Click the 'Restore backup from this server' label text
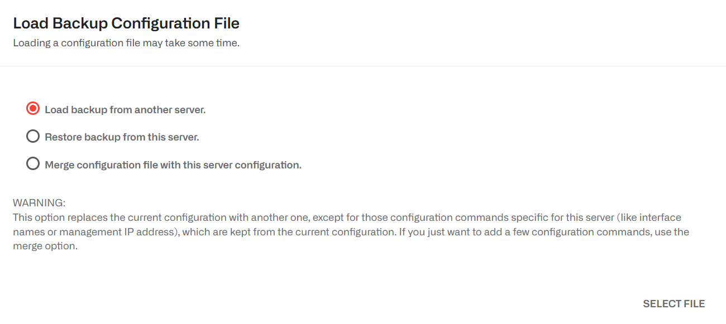The image size is (726, 324). [x=122, y=137]
